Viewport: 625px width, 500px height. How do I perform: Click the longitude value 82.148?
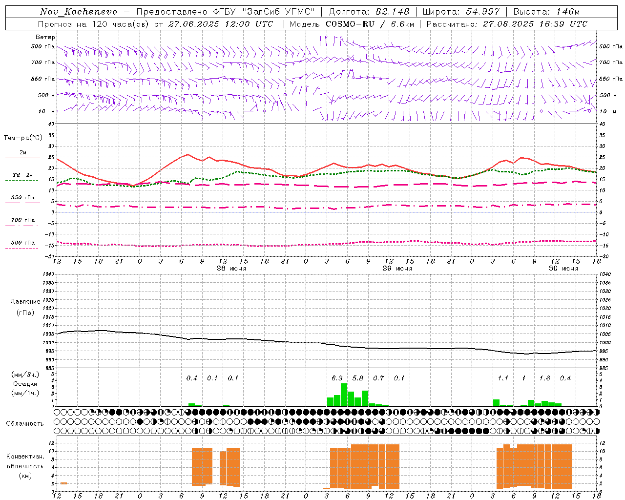392,12
